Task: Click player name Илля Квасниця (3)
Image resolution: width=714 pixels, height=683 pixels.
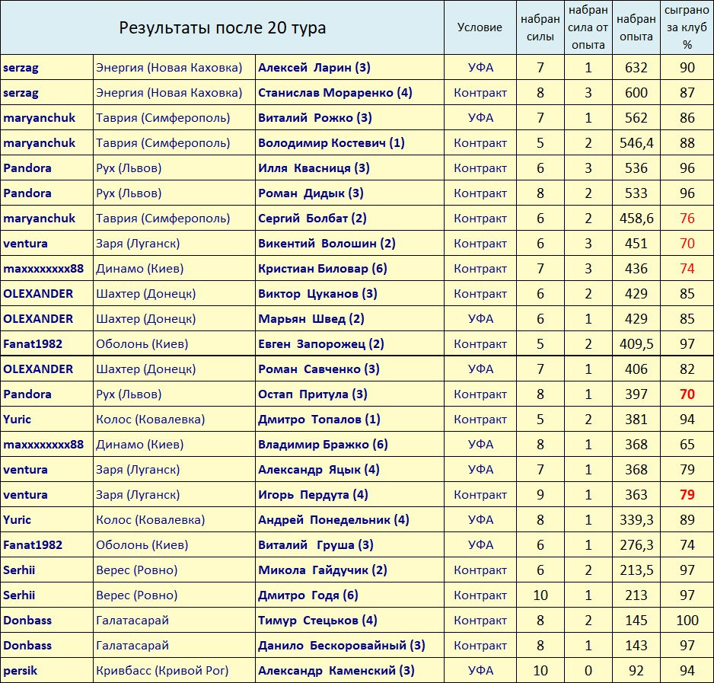Action: point(314,168)
